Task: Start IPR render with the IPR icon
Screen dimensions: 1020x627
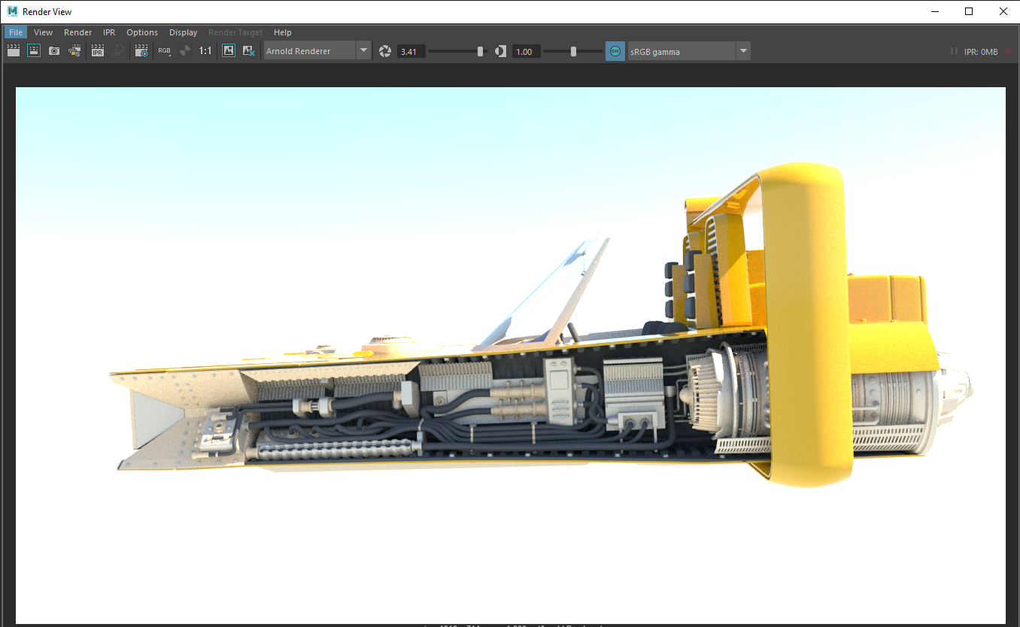Action: coord(97,51)
